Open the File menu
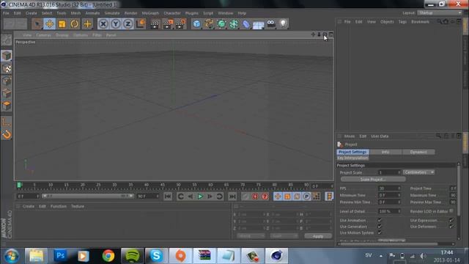The image size is (469, 264). point(6,13)
